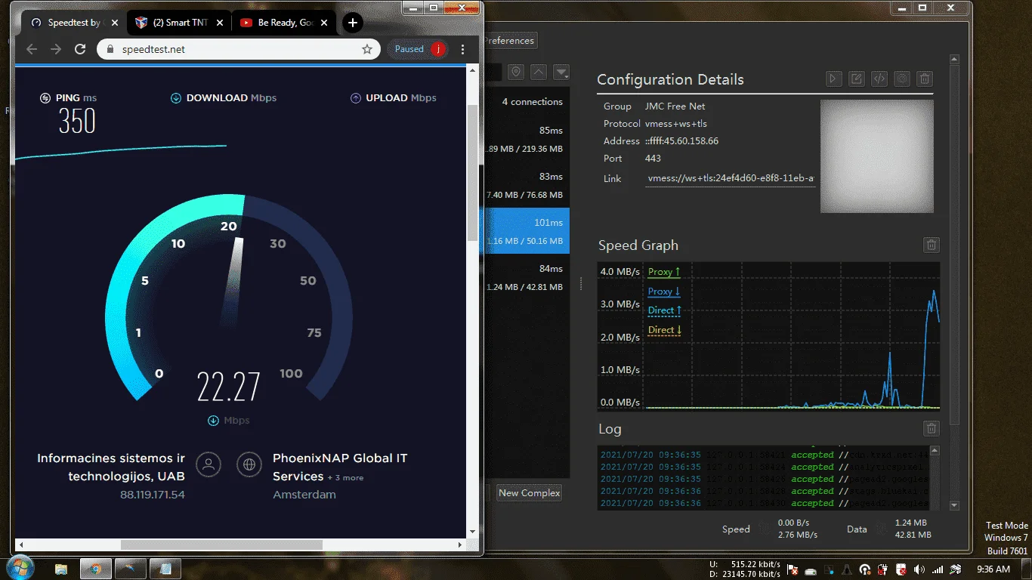Switch to the Be Ready YouTube tab
This screenshot has width=1032, height=580.
pos(283,23)
